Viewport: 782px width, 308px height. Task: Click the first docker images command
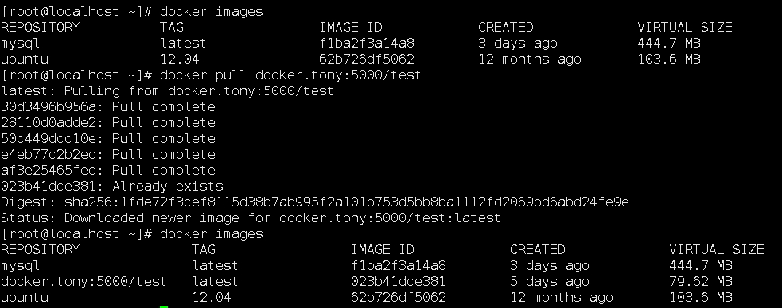212,11
